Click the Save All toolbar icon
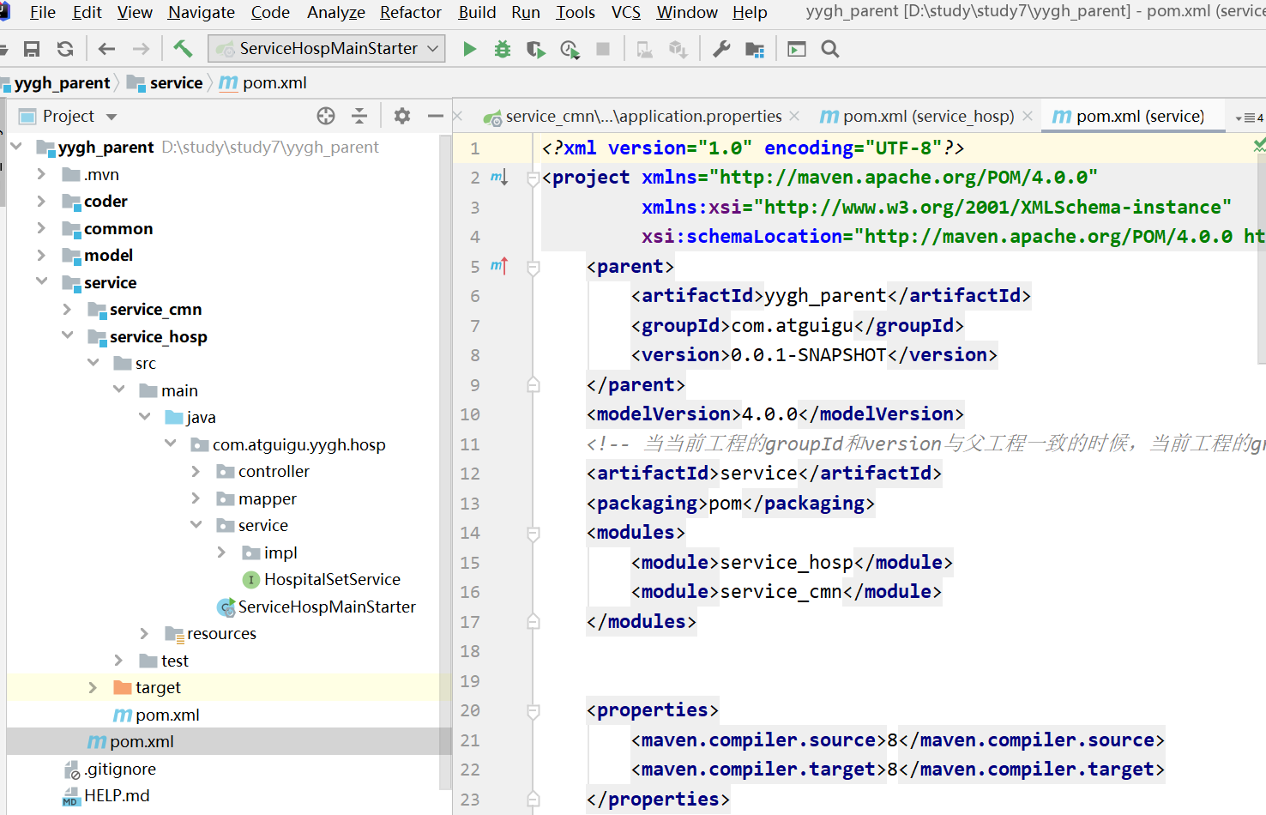 click(x=32, y=49)
